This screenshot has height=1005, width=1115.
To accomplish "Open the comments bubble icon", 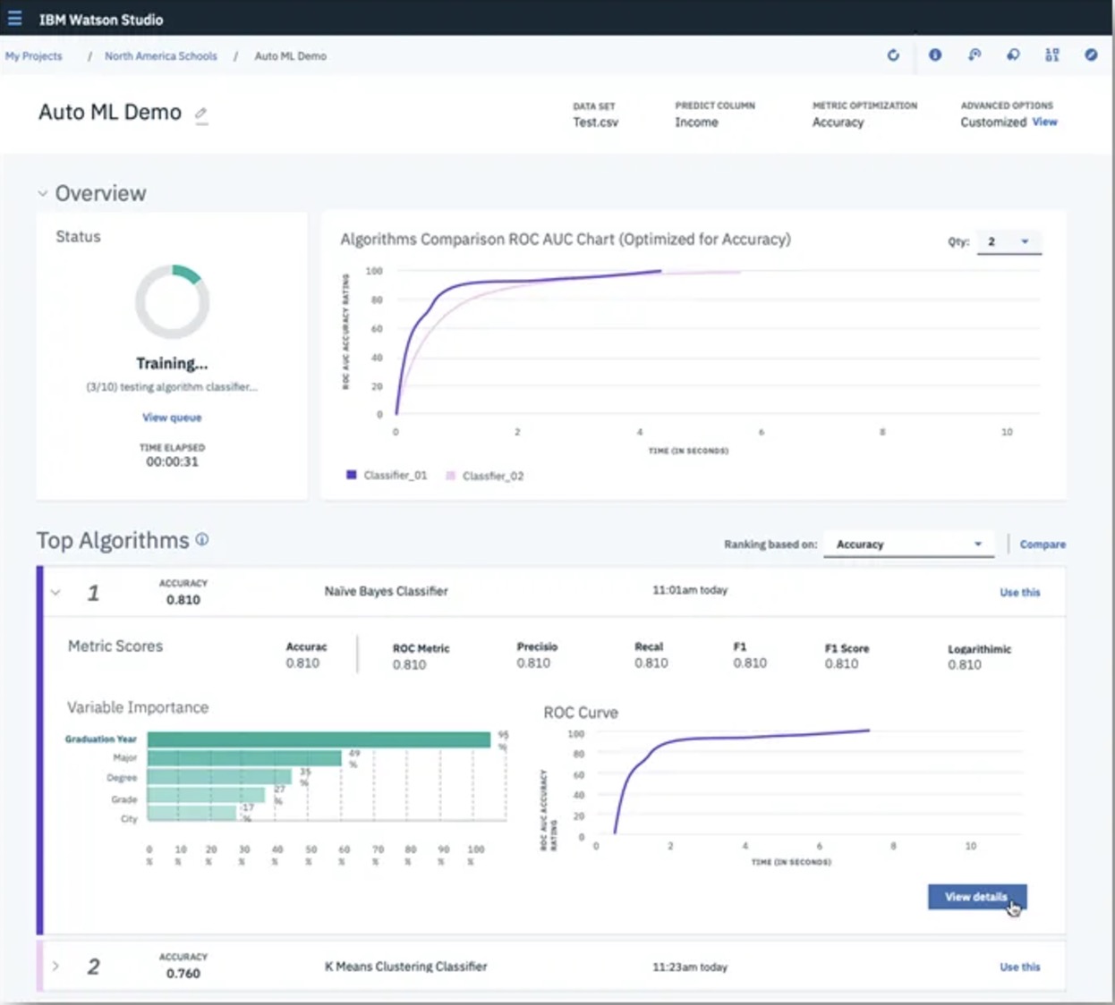I will tap(1013, 55).
